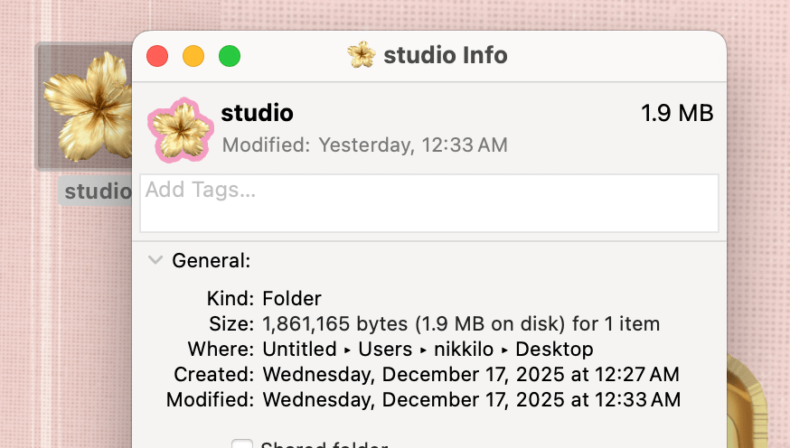Click the flower proxy icon in the title bar
The image size is (790, 448).
point(362,55)
